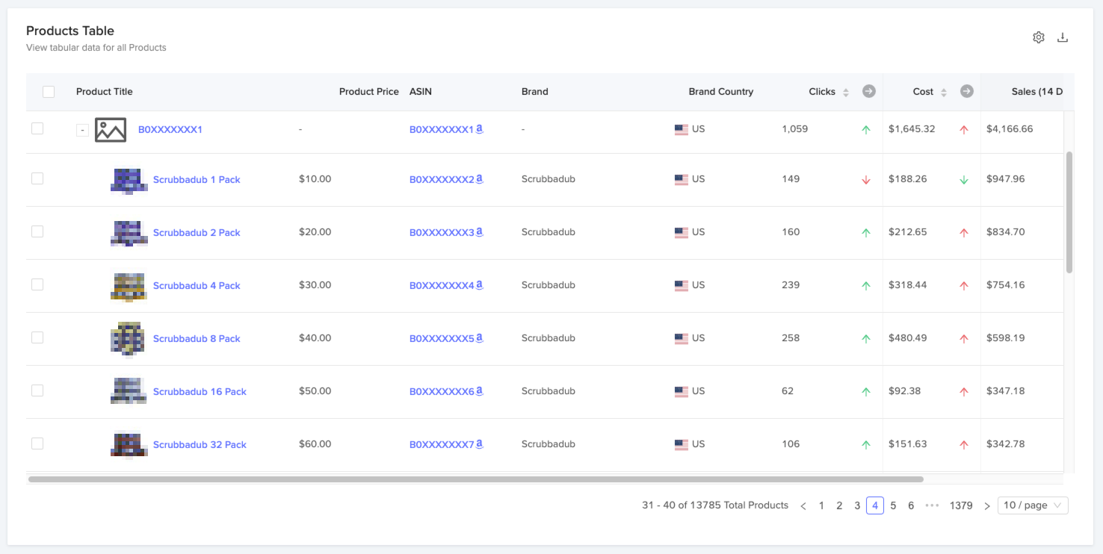Go to next page chevron
Viewport: 1103px width, 554px height.
coord(986,505)
